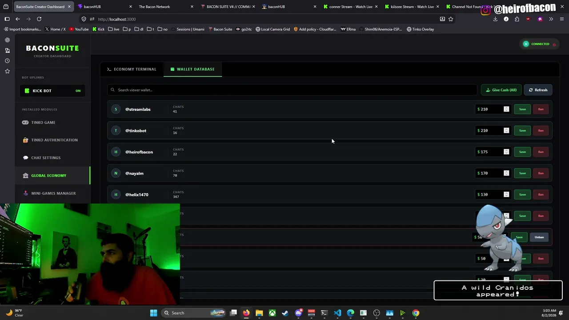Open the YouTube bookmark
The height and width of the screenshot is (320, 569).
click(79, 29)
